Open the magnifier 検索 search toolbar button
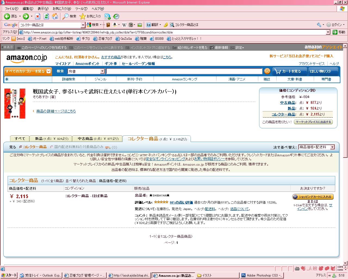Viewport: 348px width, 279px height. (69, 16)
